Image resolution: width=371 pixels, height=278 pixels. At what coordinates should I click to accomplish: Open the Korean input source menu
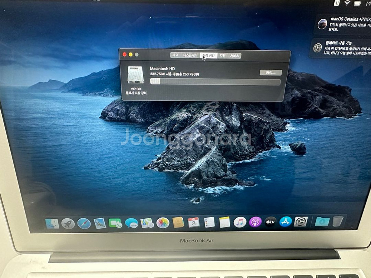click(x=337, y=3)
